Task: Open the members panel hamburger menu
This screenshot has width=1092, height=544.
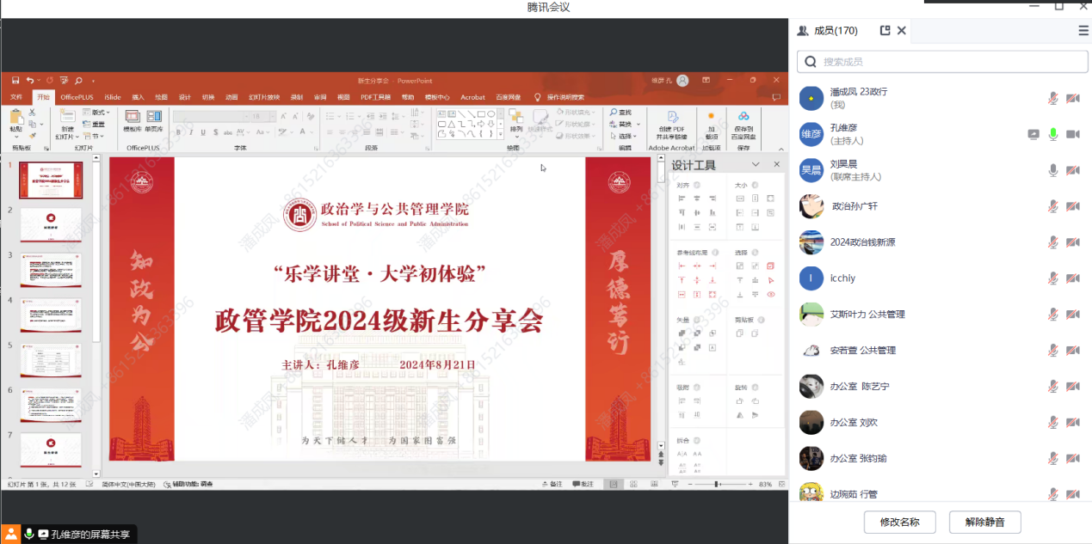Action: tap(1083, 30)
